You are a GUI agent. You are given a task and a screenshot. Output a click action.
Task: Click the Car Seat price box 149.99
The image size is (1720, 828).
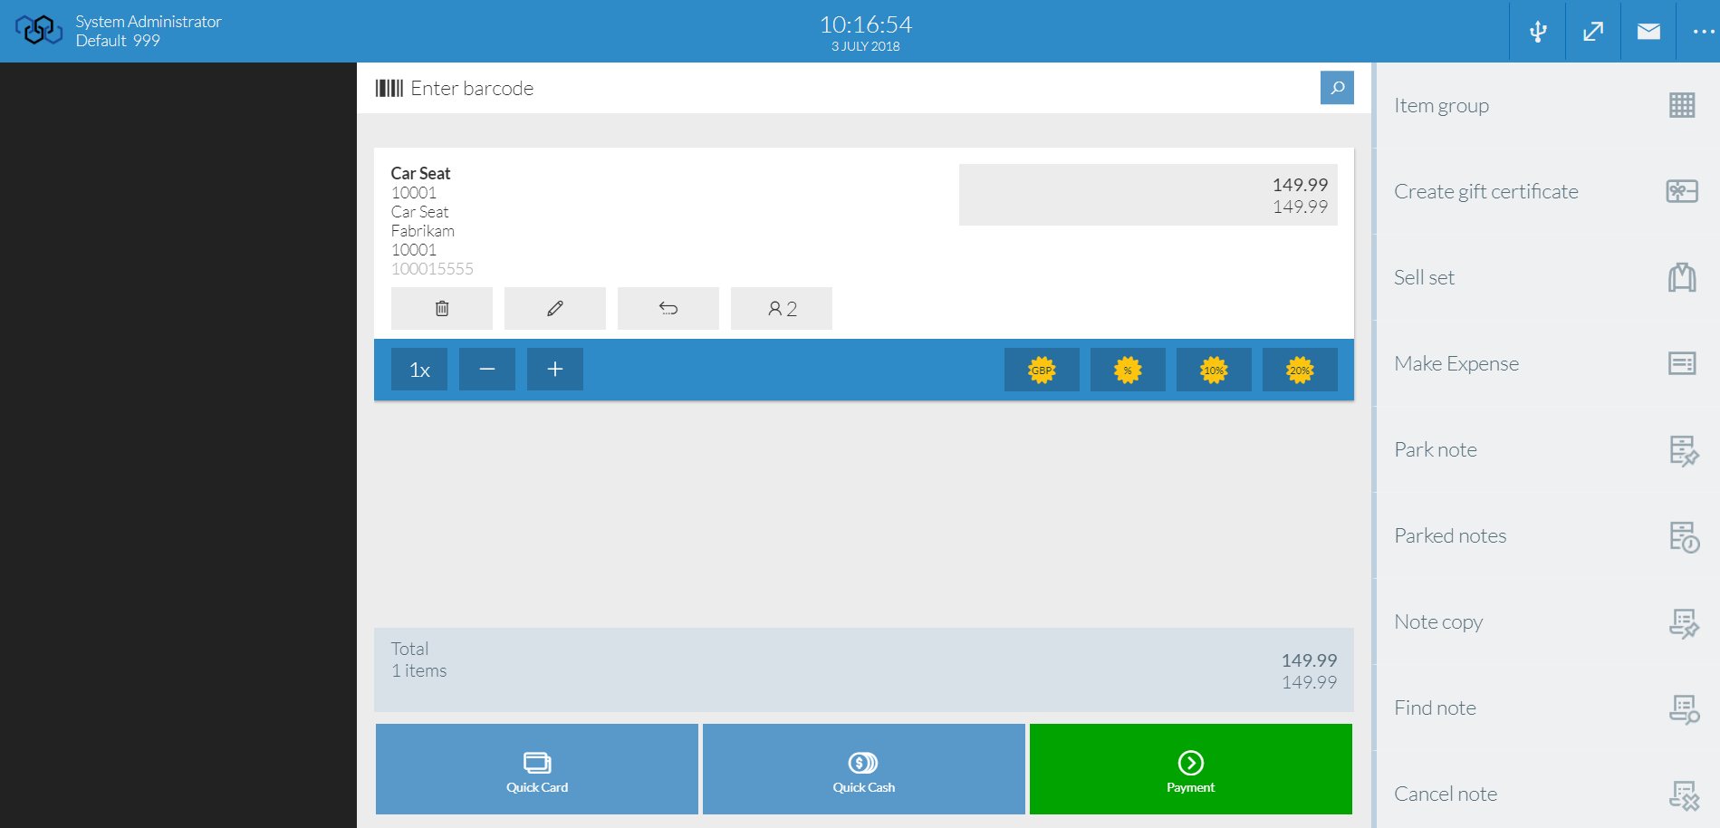pos(1148,195)
